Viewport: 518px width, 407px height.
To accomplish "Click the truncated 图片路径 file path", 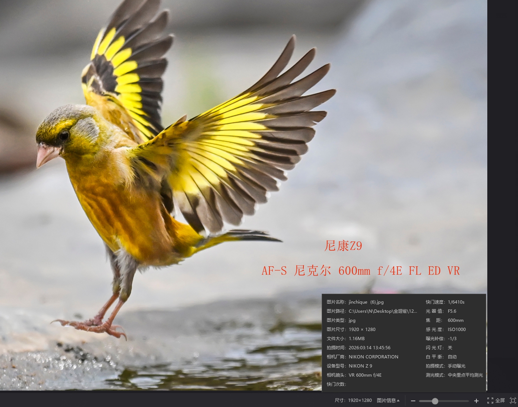I will 382,311.
